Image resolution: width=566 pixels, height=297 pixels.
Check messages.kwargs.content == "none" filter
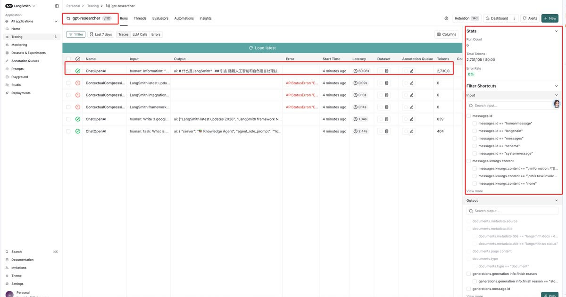pyautogui.click(x=475, y=183)
